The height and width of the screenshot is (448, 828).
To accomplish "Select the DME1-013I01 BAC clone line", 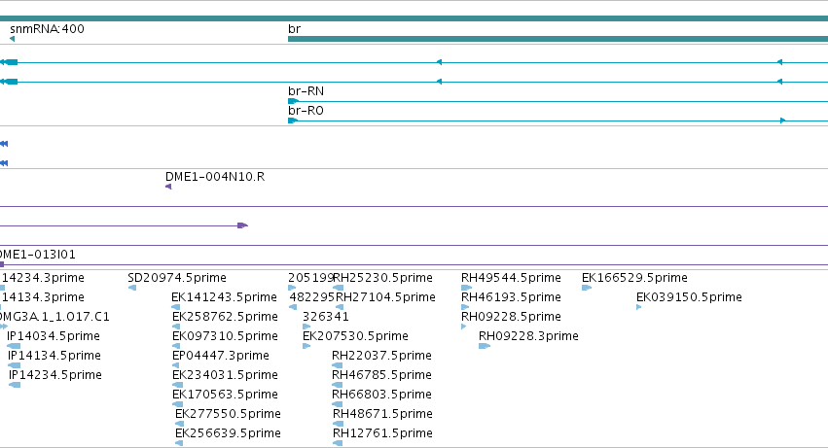I will [x=414, y=265].
